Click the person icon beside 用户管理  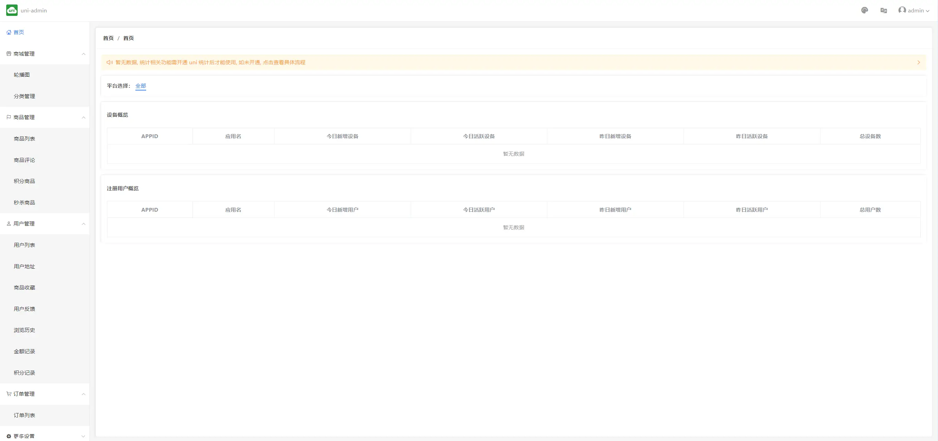click(9, 223)
